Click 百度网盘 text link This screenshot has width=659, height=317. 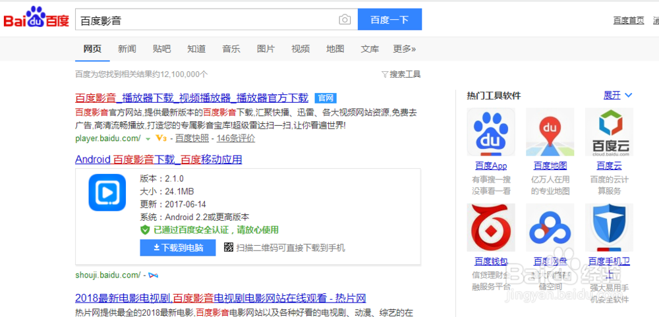[550, 262]
